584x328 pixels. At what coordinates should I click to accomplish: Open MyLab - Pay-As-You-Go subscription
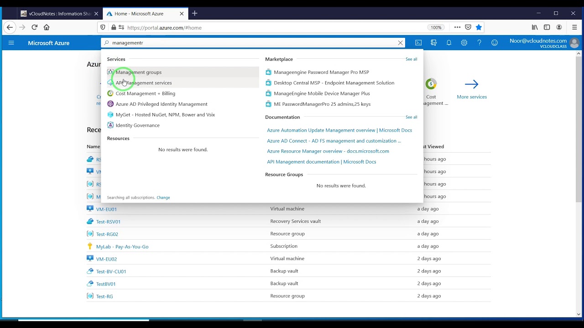(122, 246)
